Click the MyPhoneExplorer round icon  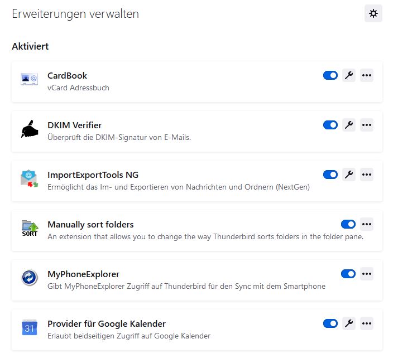(x=29, y=278)
